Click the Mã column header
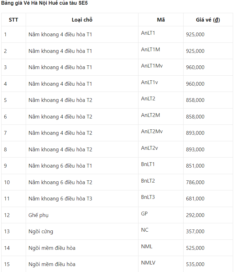Screen dimensions: 234x272 tap(161, 20)
